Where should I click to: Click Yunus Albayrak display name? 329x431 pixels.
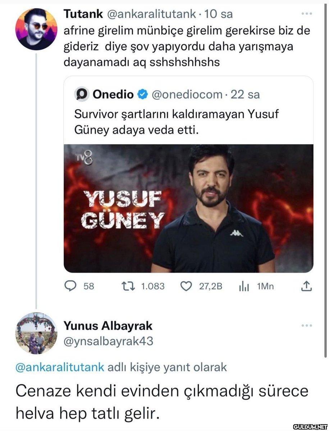(108, 326)
